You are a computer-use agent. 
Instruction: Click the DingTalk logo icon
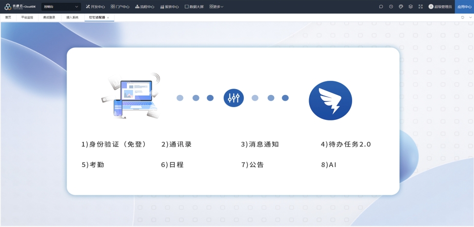[331, 100]
